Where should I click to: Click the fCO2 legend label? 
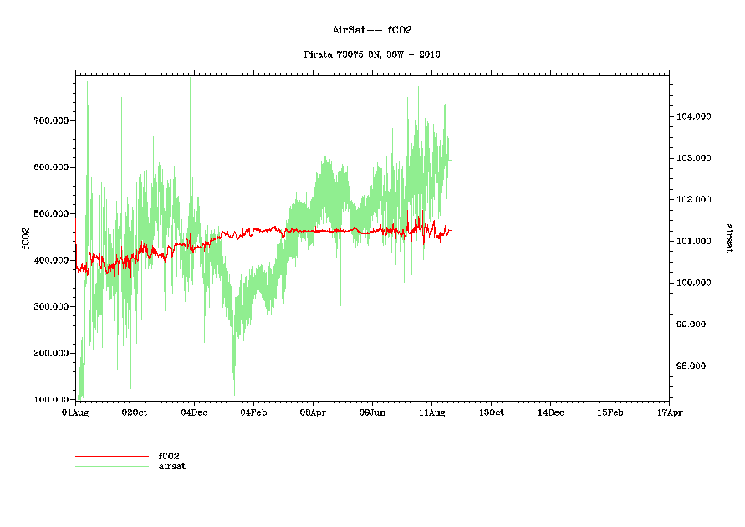[169, 456]
